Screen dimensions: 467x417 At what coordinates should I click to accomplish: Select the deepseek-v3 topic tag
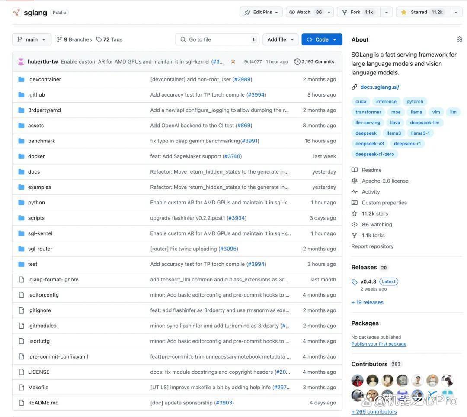tap(370, 144)
